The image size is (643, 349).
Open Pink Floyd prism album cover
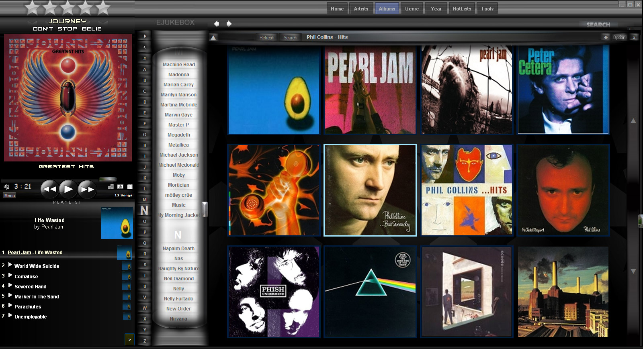click(370, 292)
